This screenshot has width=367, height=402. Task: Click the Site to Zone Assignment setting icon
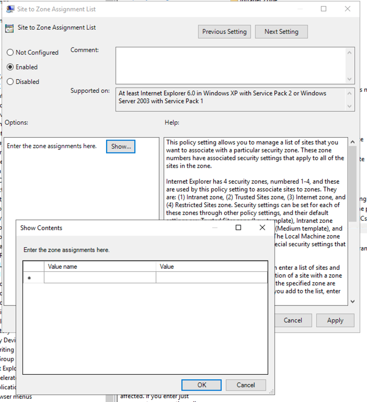pyautogui.click(x=9, y=28)
